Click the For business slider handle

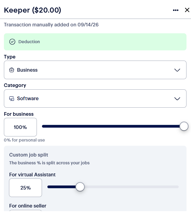[184, 126]
